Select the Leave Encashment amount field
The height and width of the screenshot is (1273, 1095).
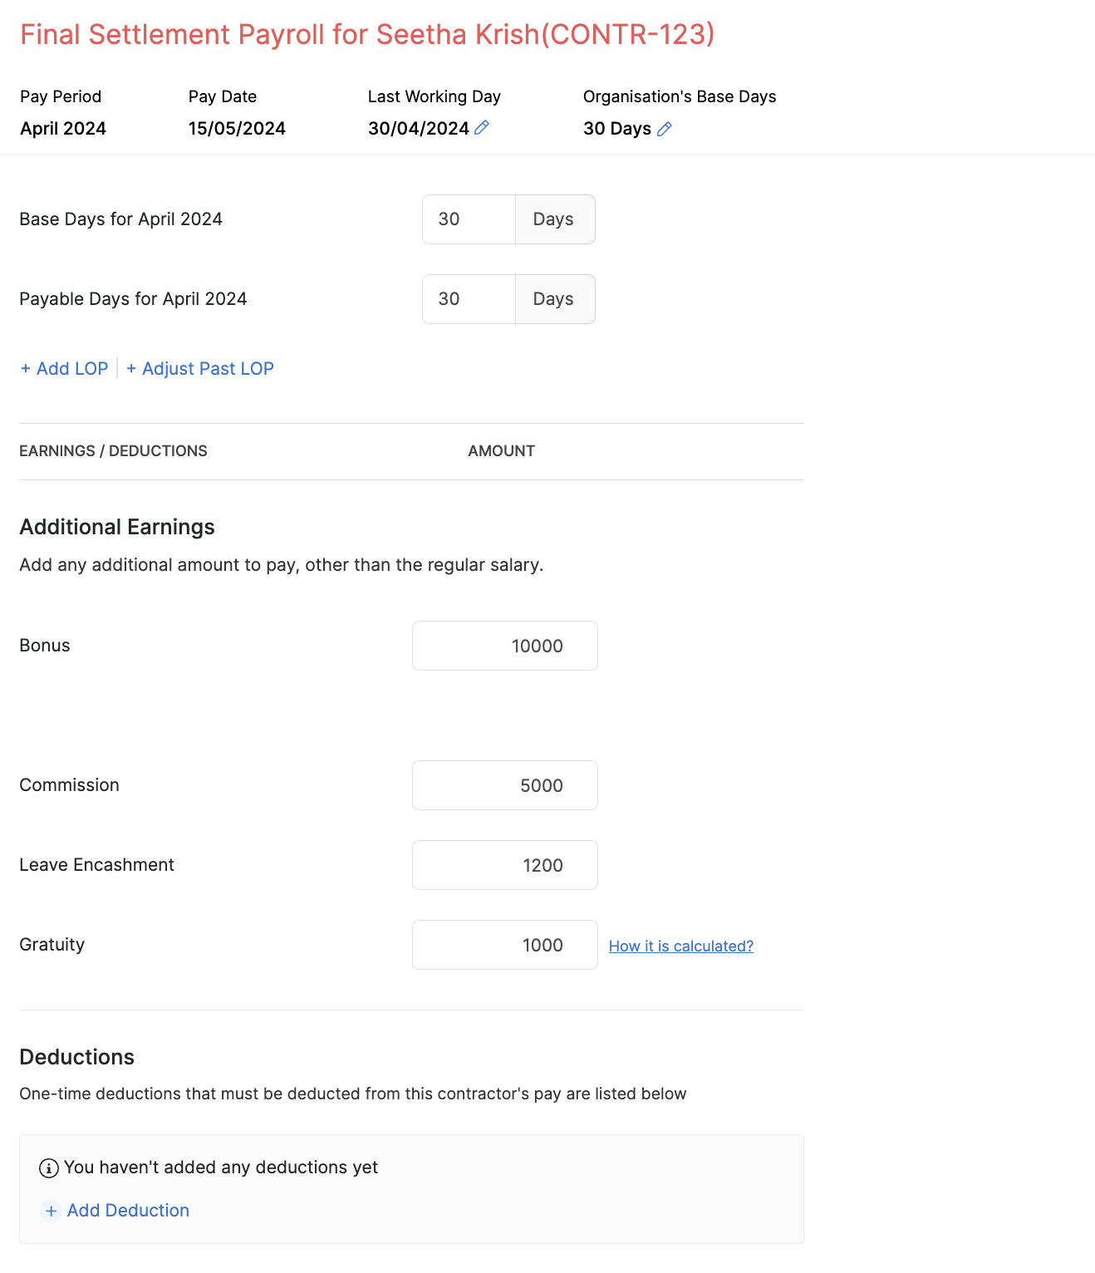(x=504, y=865)
